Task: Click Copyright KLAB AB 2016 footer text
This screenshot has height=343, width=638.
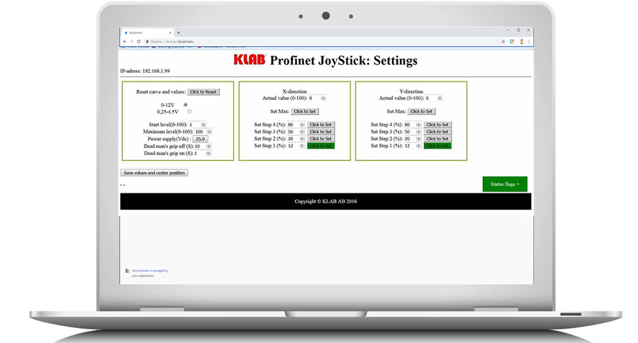Action: pyautogui.click(x=325, y=201)
